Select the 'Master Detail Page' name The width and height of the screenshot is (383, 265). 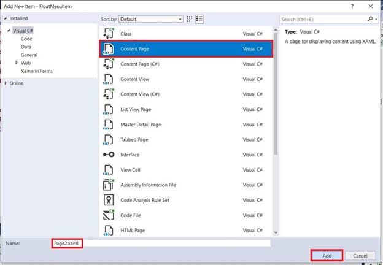[x=141, y=125]
